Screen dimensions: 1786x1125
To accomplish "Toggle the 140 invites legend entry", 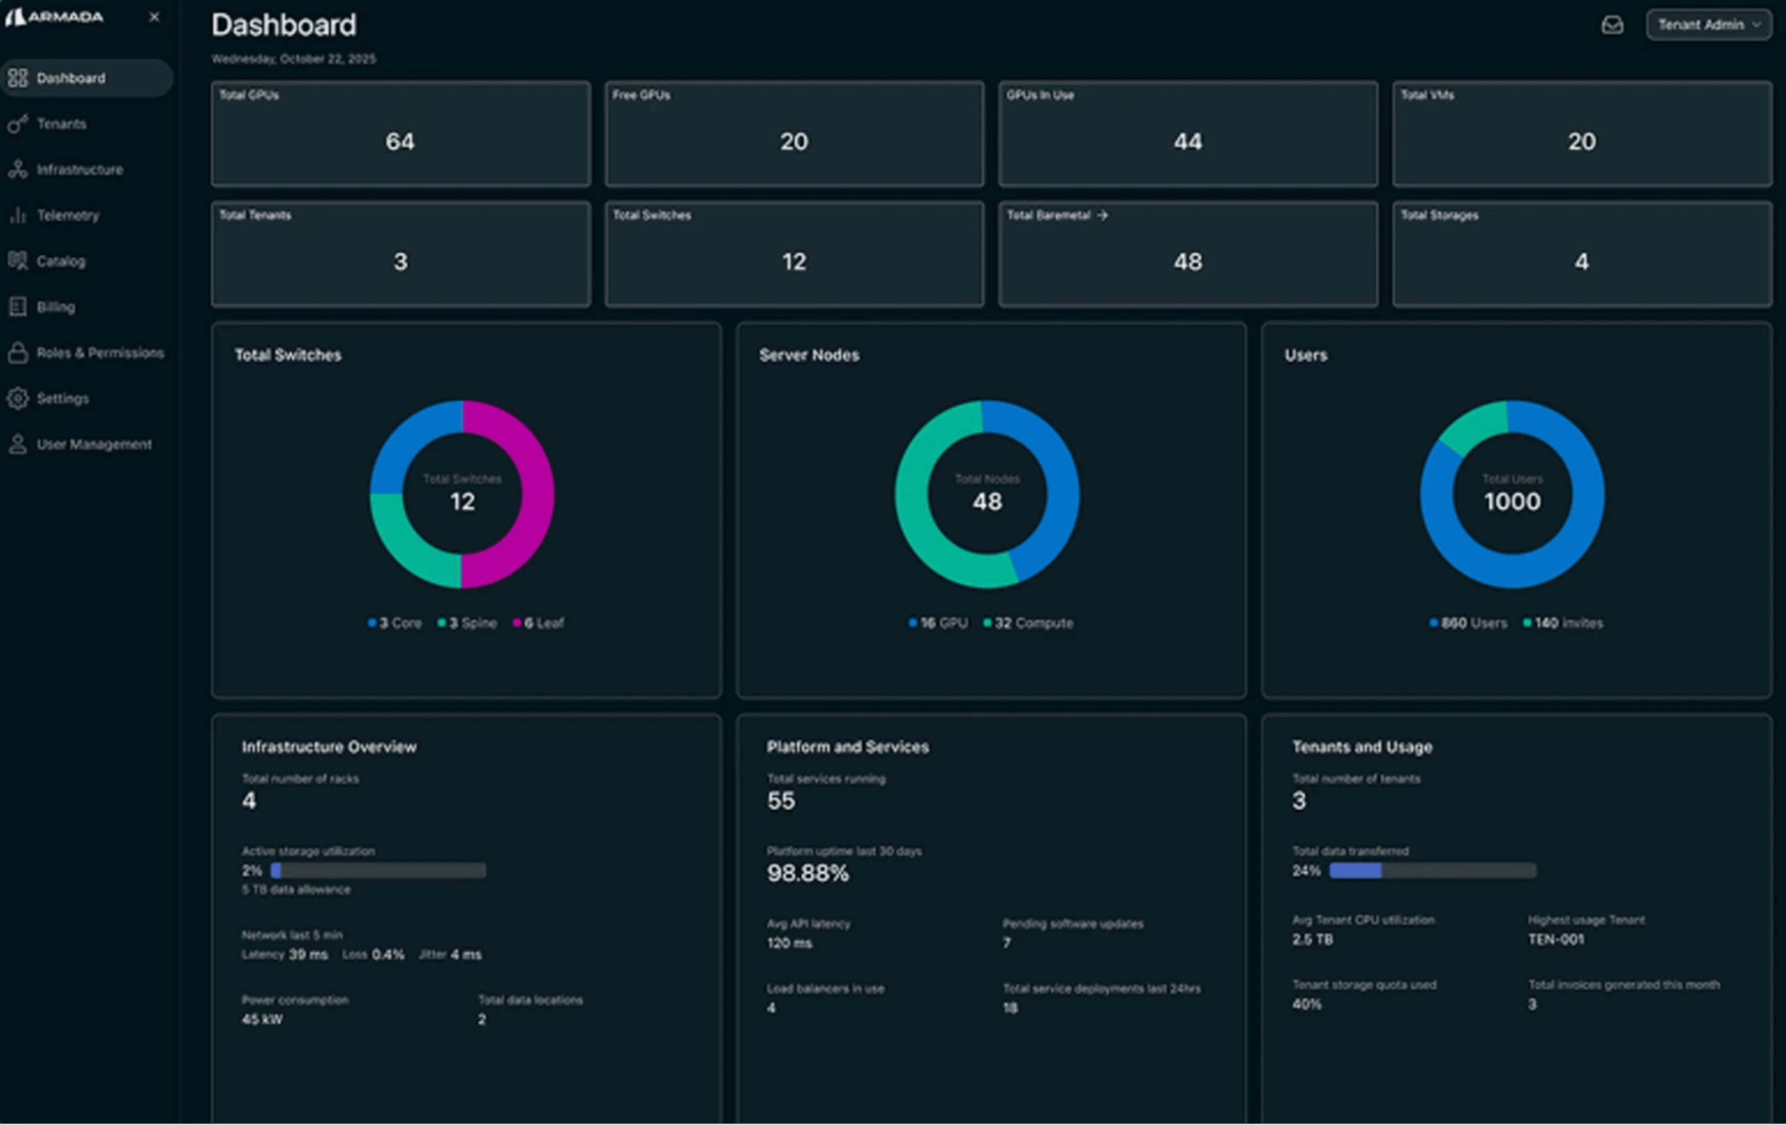I will pyautogui.click(x=1564, y=623).
